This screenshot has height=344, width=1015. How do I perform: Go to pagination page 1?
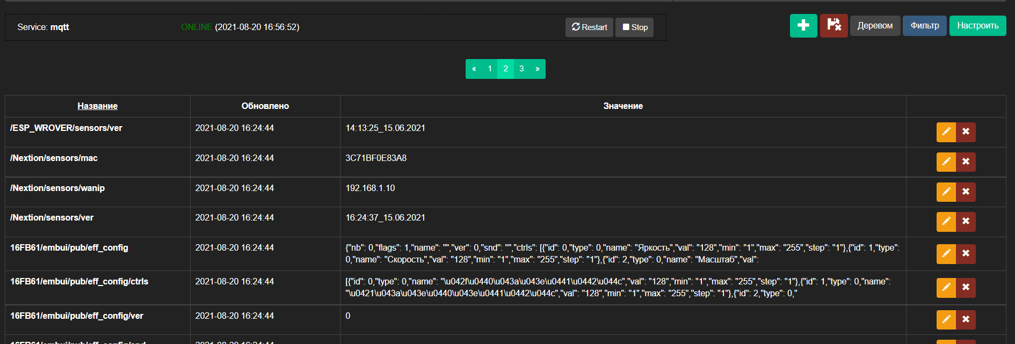pos(490,69)
